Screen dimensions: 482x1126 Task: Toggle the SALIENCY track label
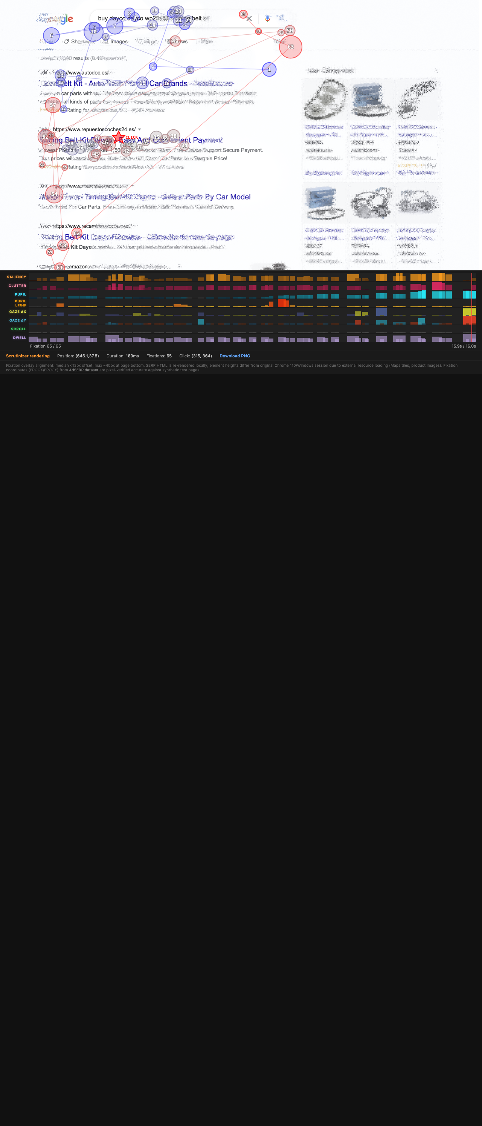[x=17, y=277]
